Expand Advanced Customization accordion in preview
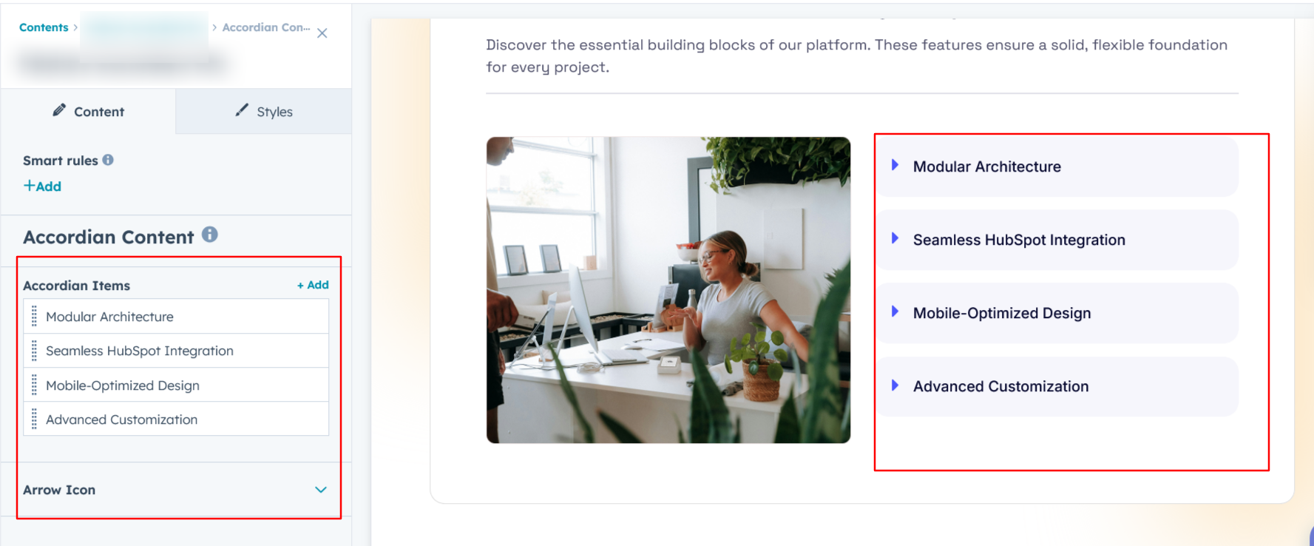 click(x=1000, y=386)
